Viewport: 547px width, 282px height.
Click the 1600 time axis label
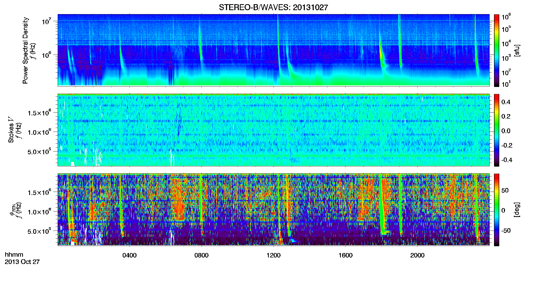tap(346, 255)
